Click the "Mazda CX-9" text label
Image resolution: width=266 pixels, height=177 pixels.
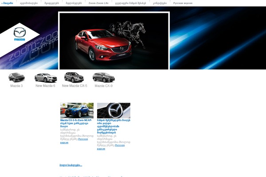click(x=103, y=86)
